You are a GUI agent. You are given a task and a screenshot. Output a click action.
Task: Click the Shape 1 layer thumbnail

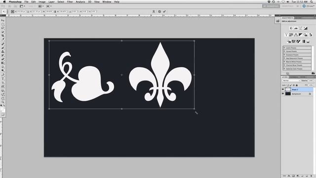click(288, 89)
